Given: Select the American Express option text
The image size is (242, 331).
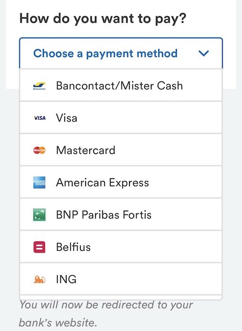Looking at the screenshot, I should pyautogui.click(x=102, y=183).
